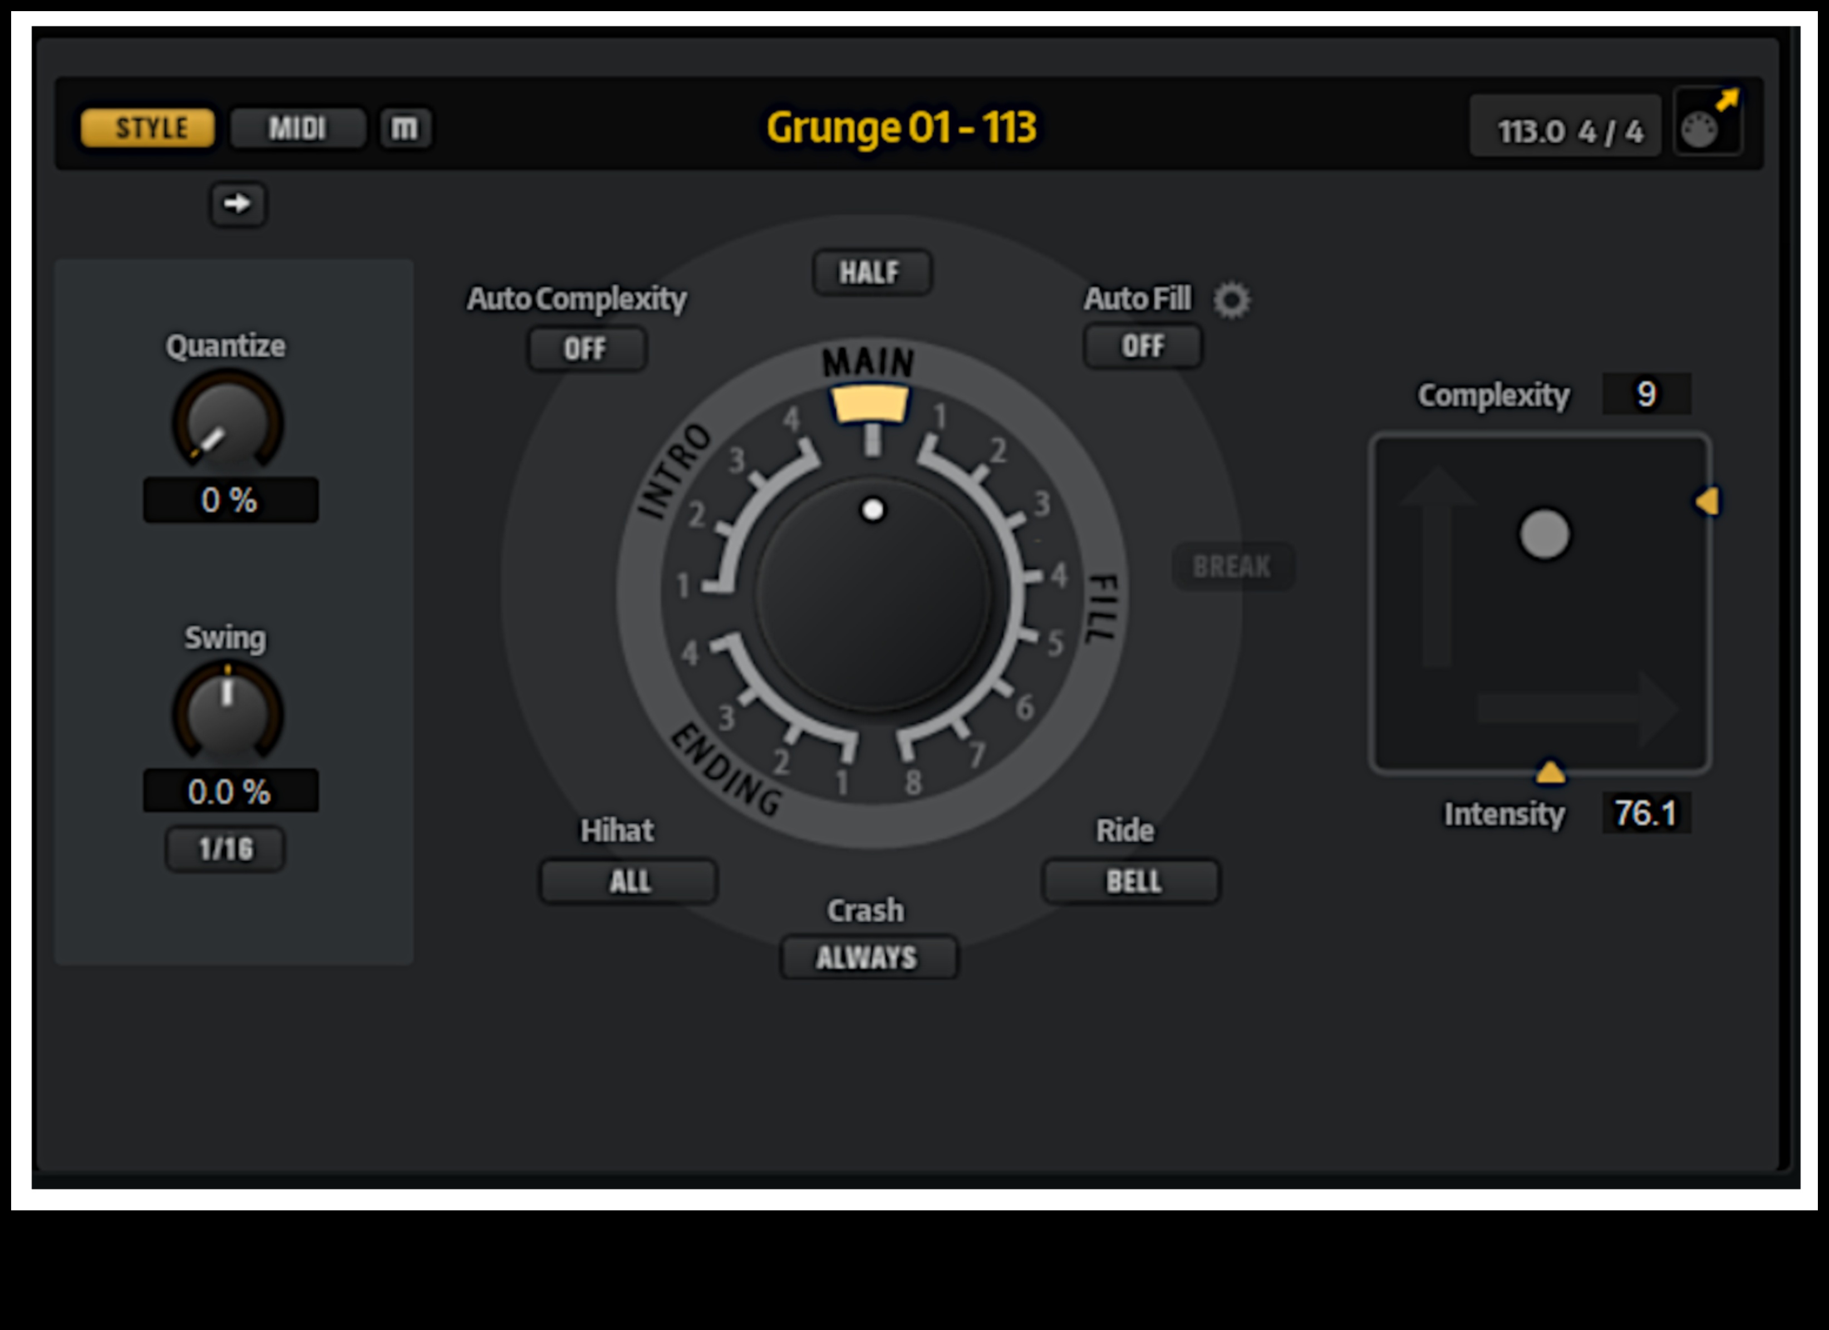Open the Hihat ALL dropdown
The width and height of the screenshot is (1829, 1330).
[x=628, y=880]
